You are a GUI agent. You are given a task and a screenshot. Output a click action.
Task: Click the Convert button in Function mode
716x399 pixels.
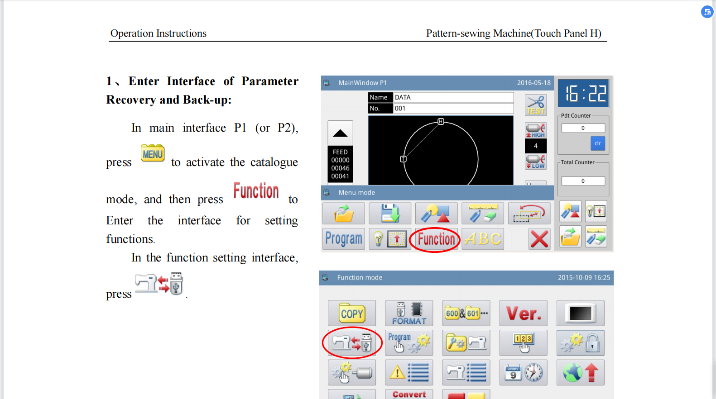click(409, 394)
